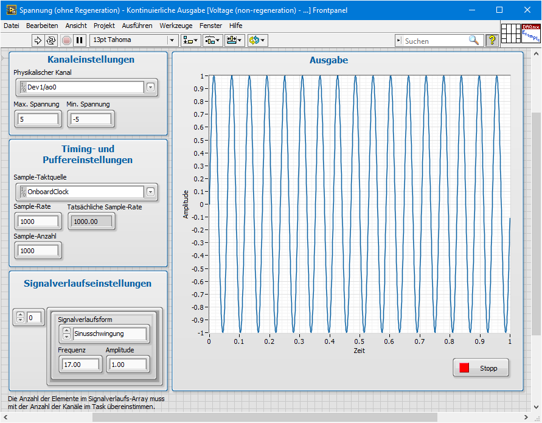Image resolution: width=542 pixels, height=423 pixels.
Task: Expand the Sample-Taktquelle dropdown
Action: pos(150,192)
